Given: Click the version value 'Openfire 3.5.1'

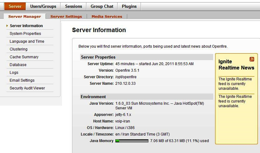Looking at the screenshot, I should point(127,70).
